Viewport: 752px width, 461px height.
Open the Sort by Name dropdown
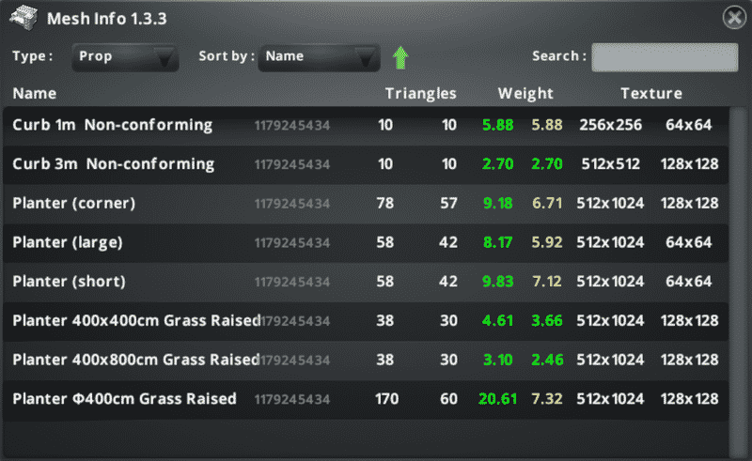320,56
